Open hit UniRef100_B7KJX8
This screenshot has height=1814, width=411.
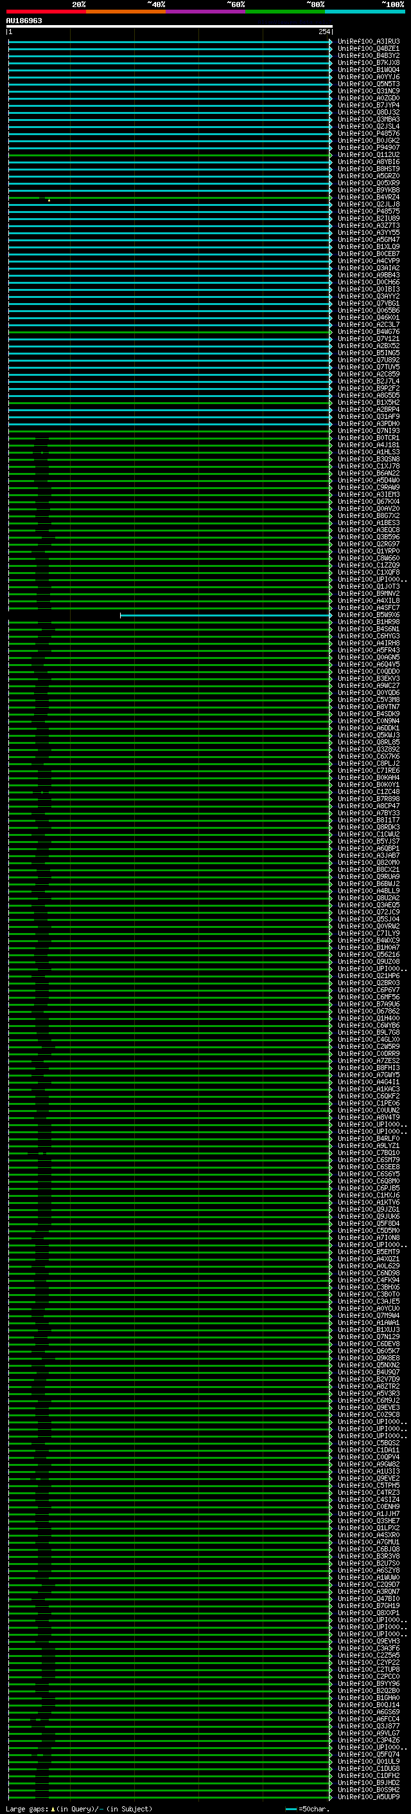click(369, 62)
